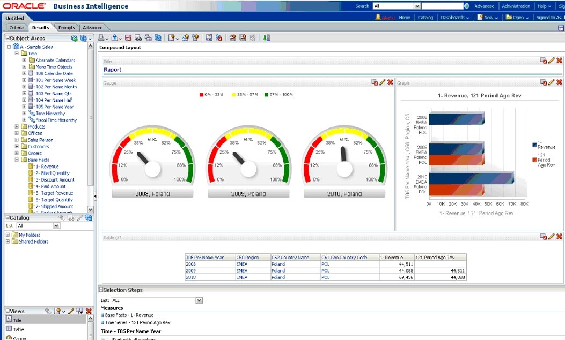Image resolution: width=565 pixels, height=340 pixels.
Task: Expand the Products folder
Action: click(x=17, y=126)
